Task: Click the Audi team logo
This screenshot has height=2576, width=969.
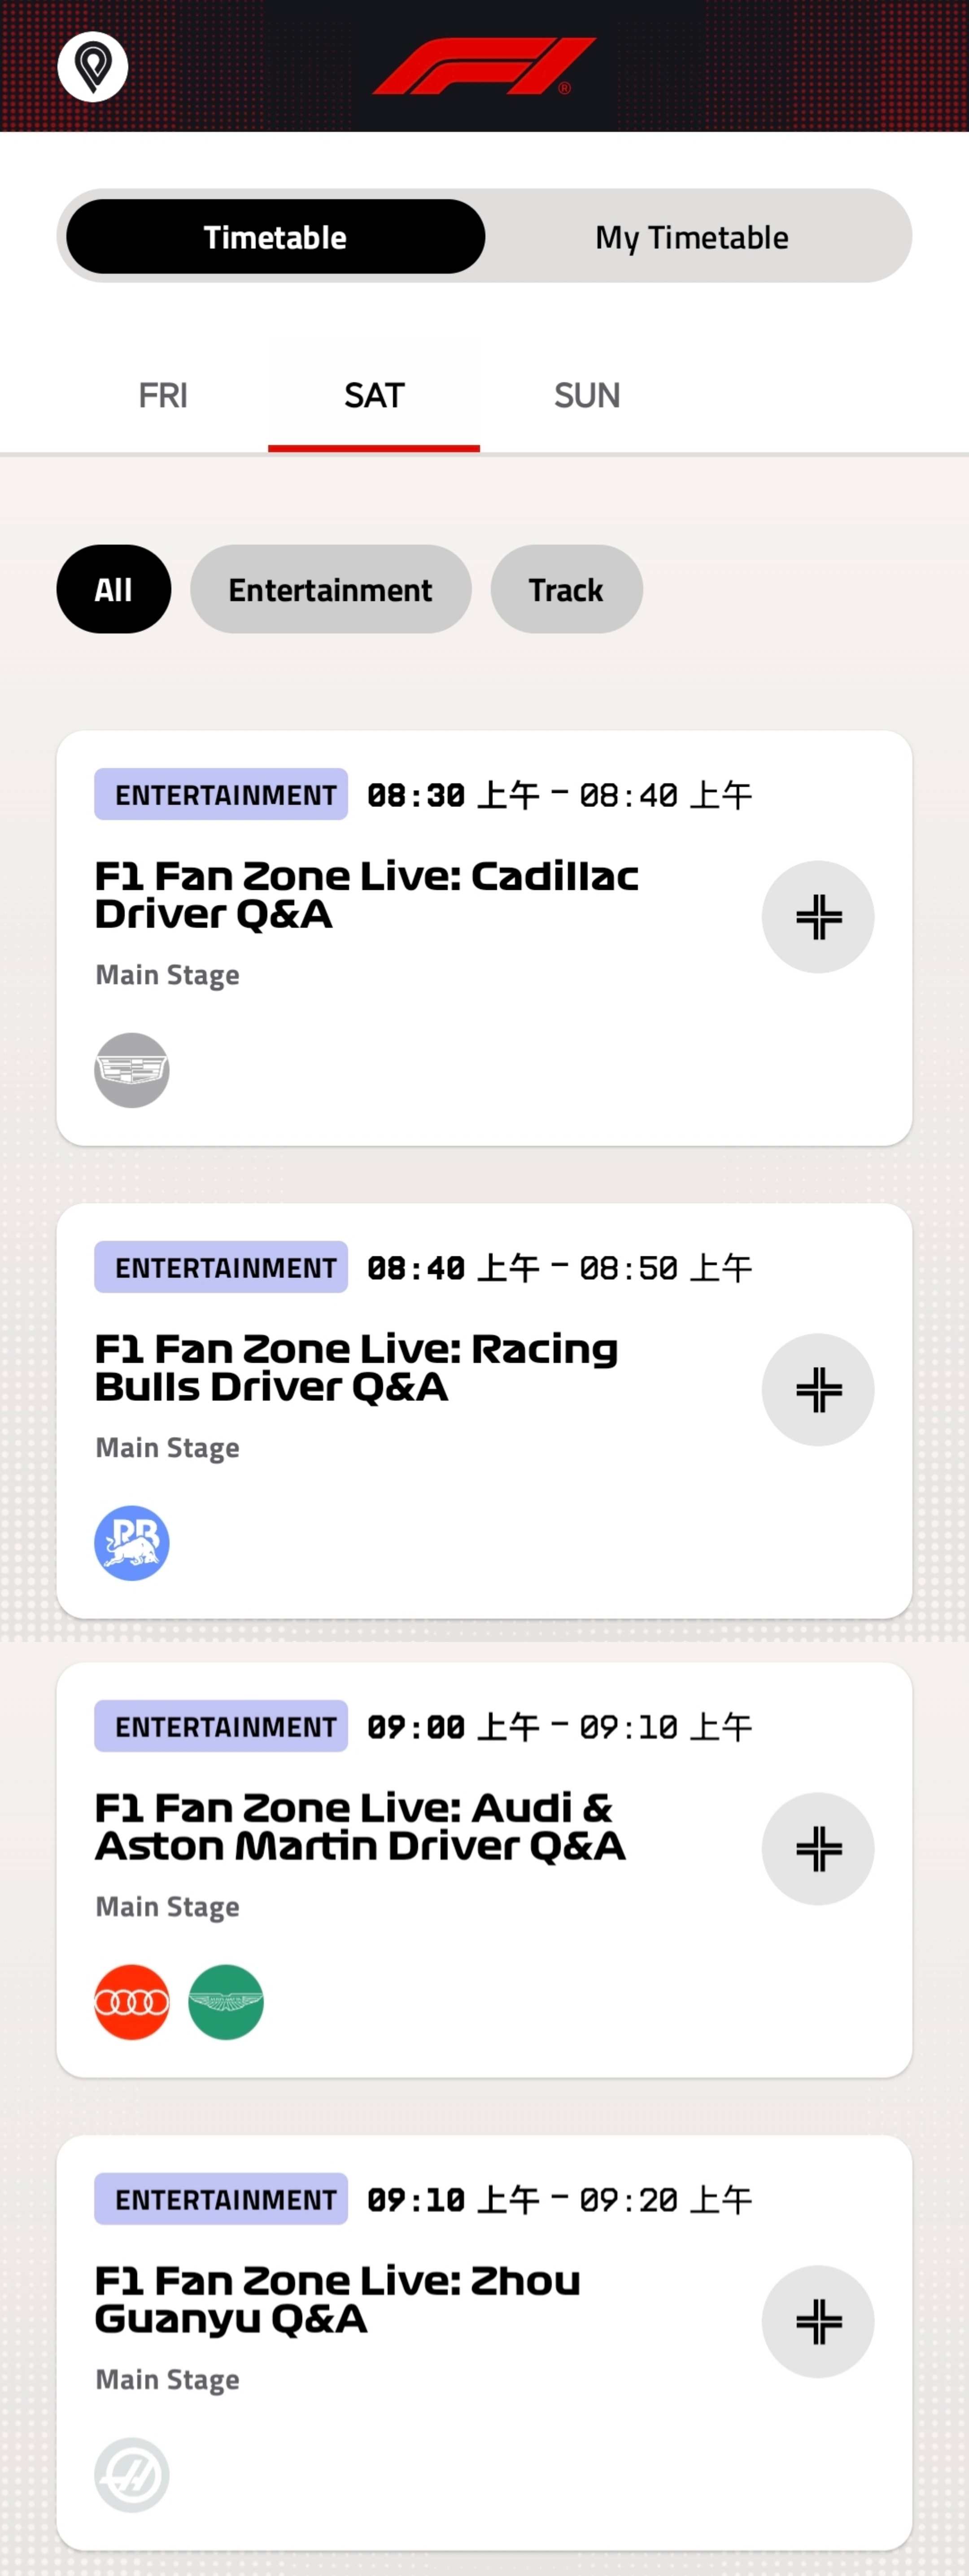Action: pyautogui.click(x=132, y=2002)
